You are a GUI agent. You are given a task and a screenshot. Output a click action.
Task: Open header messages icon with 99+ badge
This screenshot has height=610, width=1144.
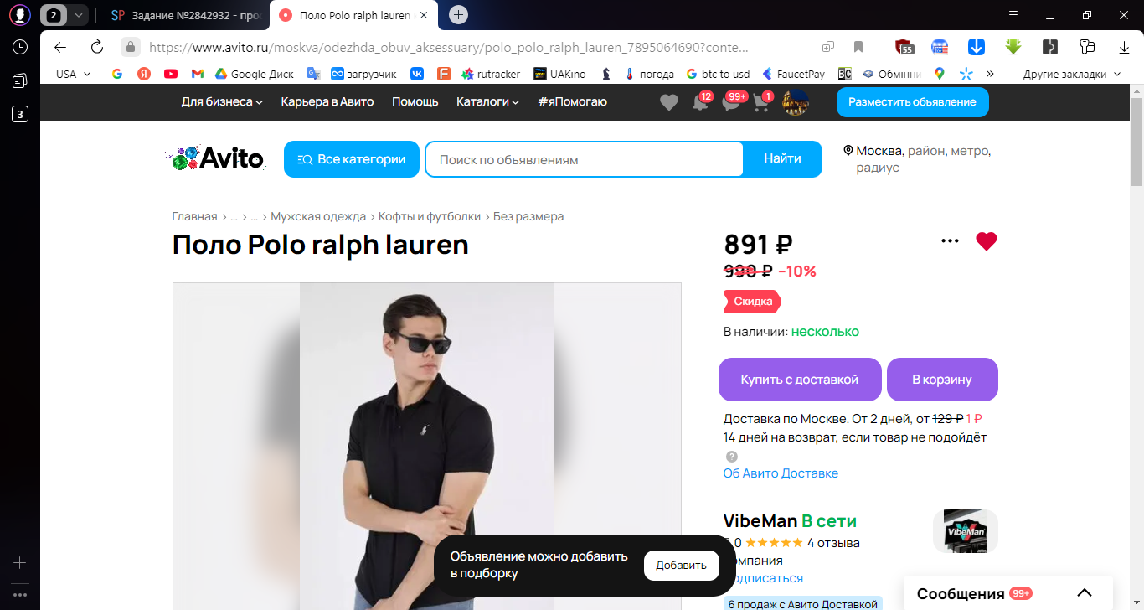[732, 102]
